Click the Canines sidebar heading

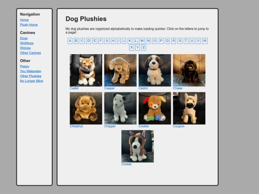tap(27, 33)
